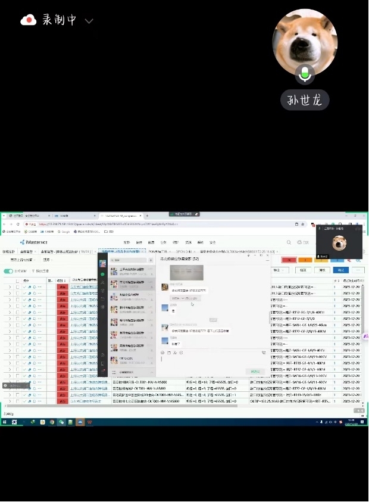Click the search magnifier in the NCE header

click(x=289, y=242)
